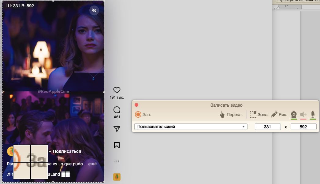This screenshot has height=184, width=320.
Task: Close the Записать видео recorder panel
Action: pos(136,105)
